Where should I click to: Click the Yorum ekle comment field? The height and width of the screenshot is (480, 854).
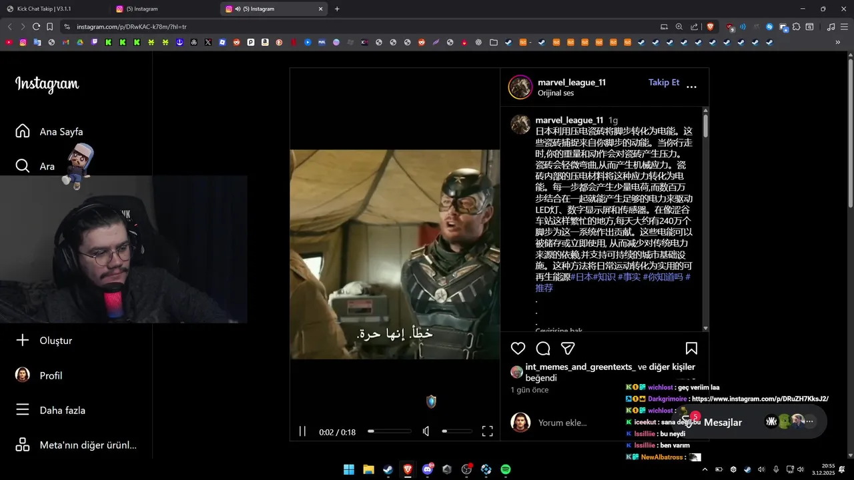tap(562, 423)
